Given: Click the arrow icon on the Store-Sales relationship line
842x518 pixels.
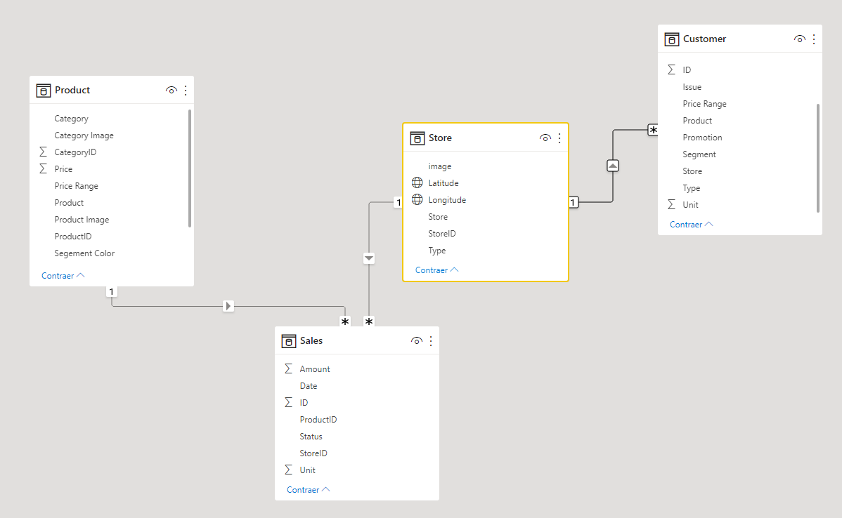Looking at the screenshot, I should (x=369, y=258).
